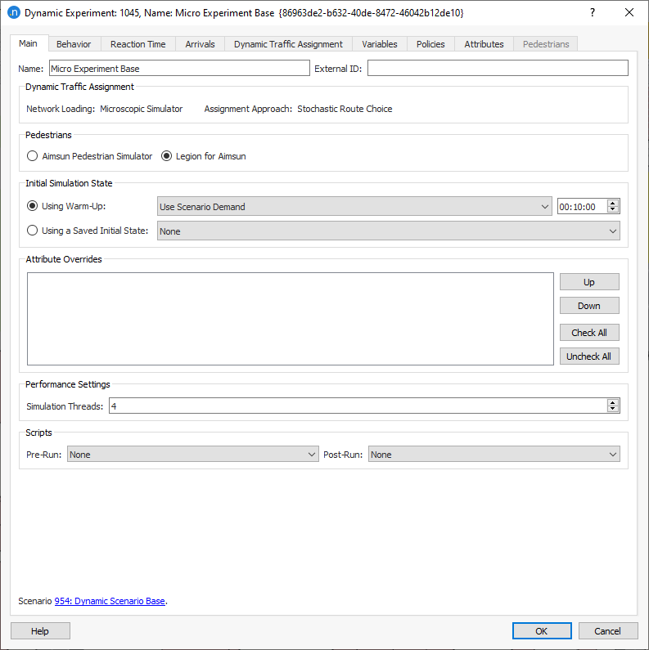Screen dimensions: 649x650
Task: Select Legion for Aimsun radio option
Action: pos(167,156)
